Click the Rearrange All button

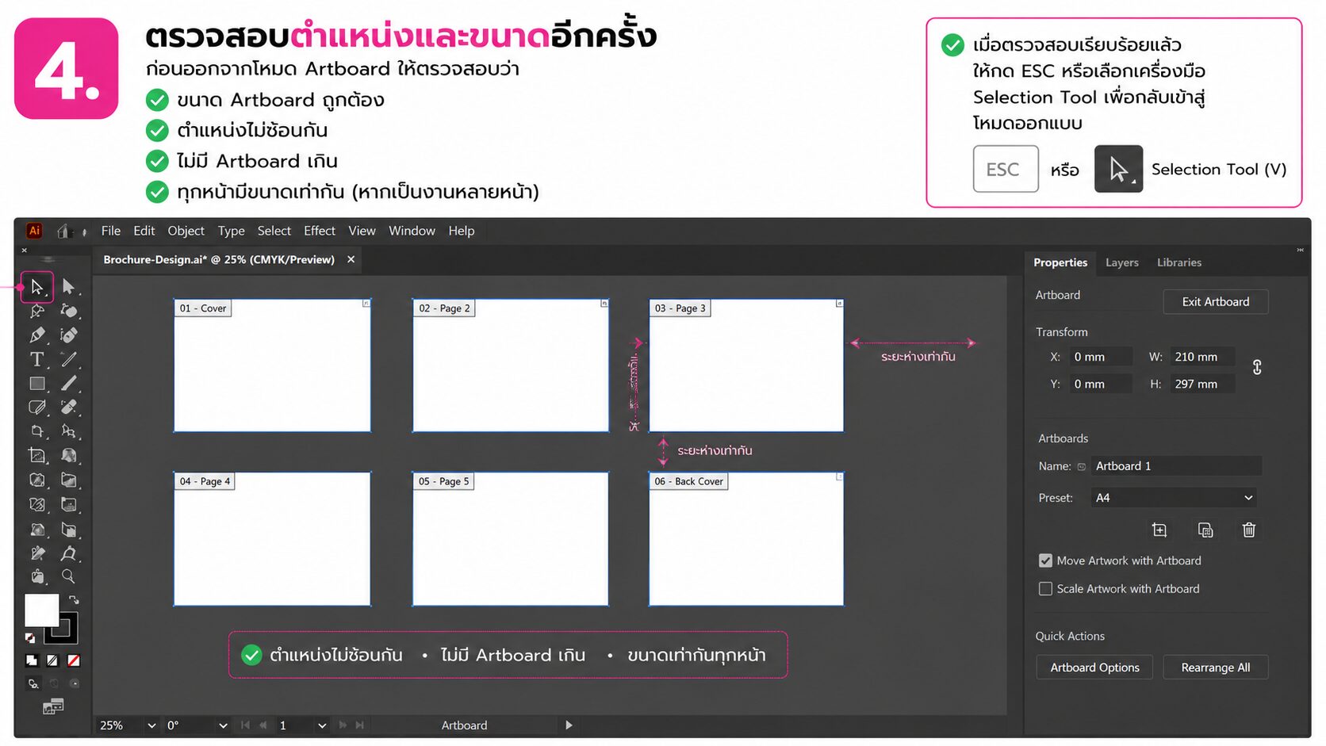click(x=1216, y=668)
